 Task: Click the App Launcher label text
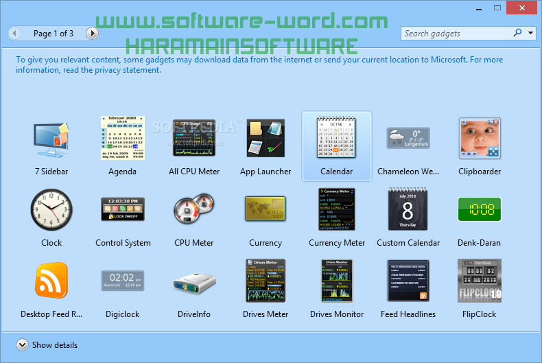[x=266, y=172]
